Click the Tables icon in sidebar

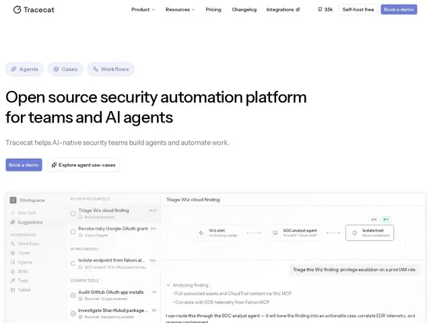click(13, 290)
